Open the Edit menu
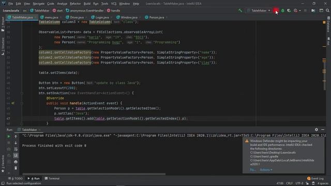The width and height of the screenshot is (331, 186). [x=19, y=4]
